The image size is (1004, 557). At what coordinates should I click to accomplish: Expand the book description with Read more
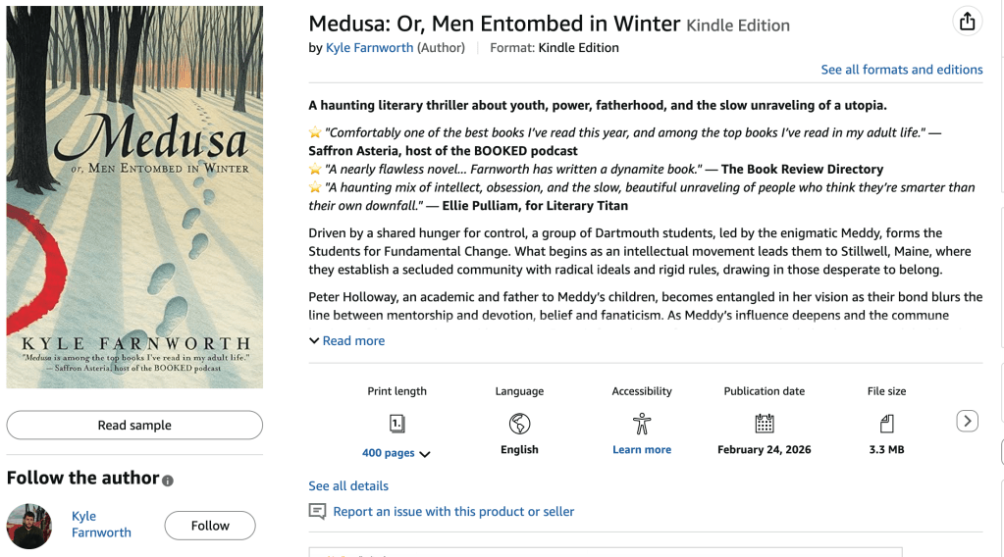pos(346,340)
